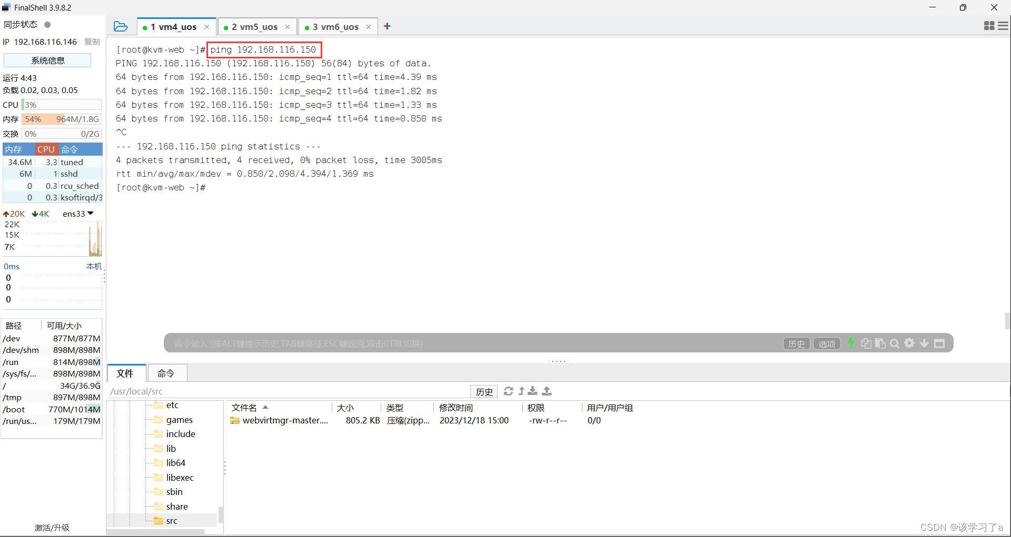Add a new session tab with plus

point(387,26)
